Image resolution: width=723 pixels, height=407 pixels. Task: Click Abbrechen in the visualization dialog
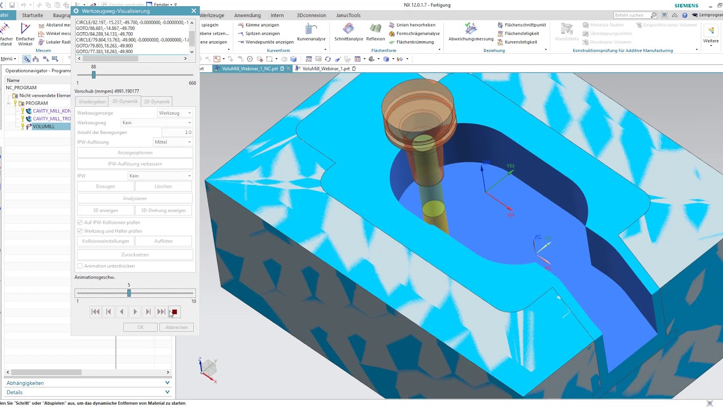click(x=177, y=327)
